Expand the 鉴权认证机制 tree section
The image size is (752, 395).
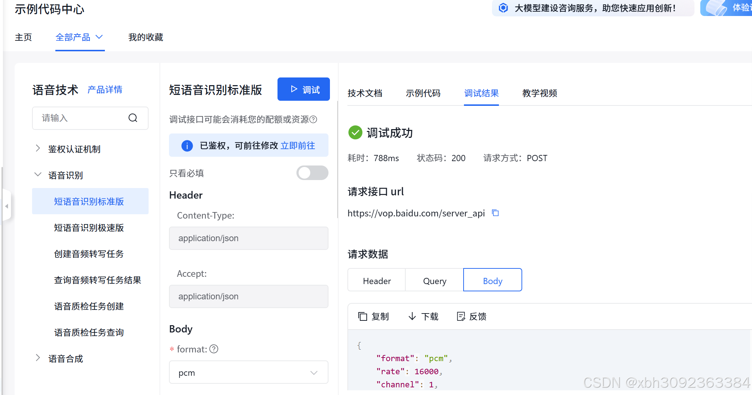pos(38,149)
